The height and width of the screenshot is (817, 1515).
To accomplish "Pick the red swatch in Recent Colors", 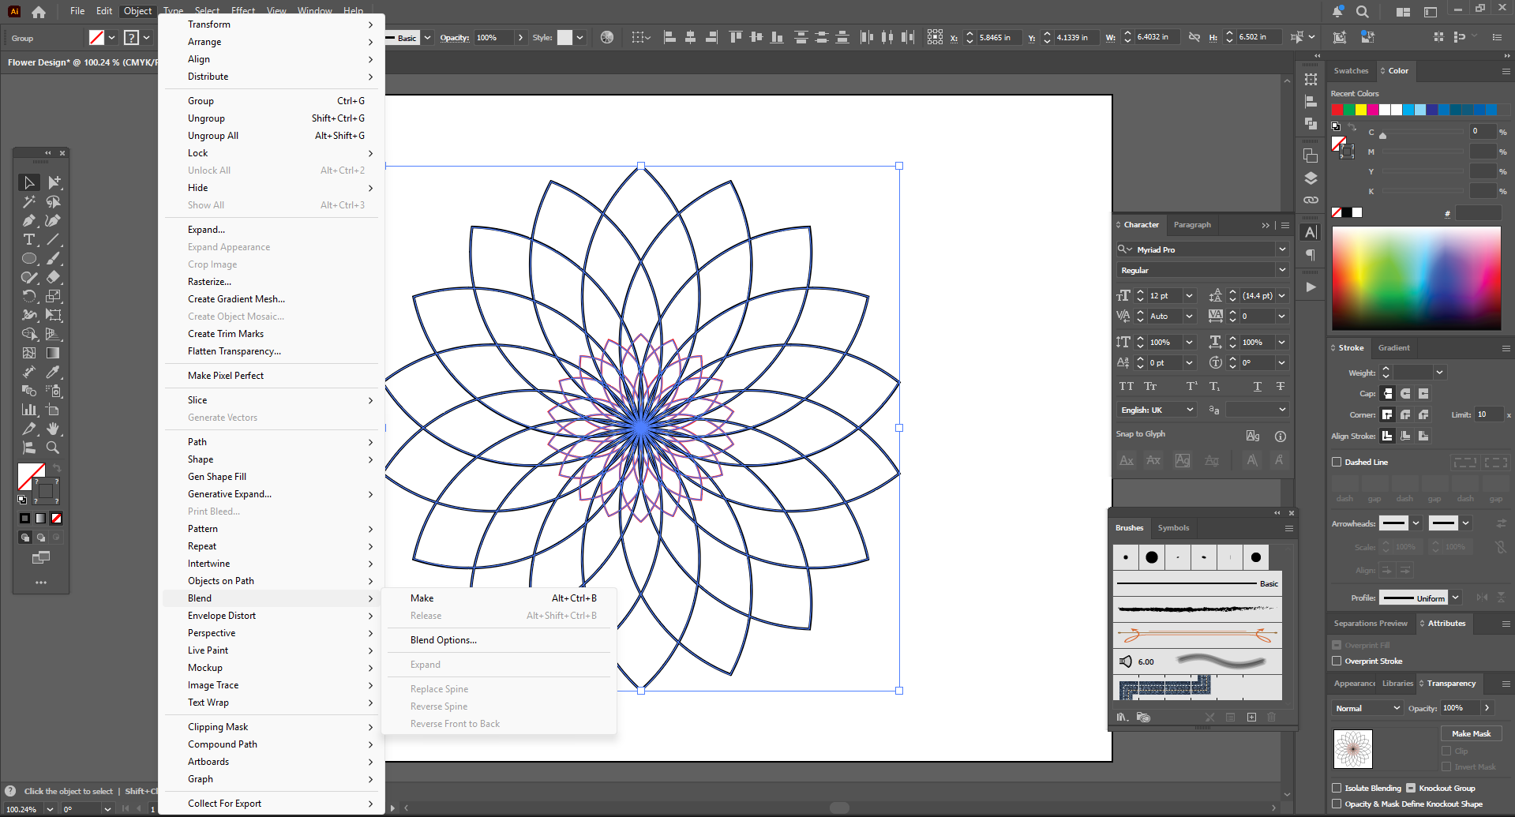I will click(x=1337, y=110).
